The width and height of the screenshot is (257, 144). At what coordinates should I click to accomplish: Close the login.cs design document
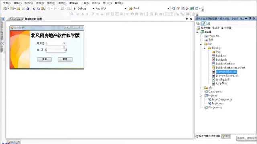click(191, 19)
